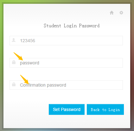Click the lock icon in password field
Viewport: 134px width, 131px height.
coord(14,62)
